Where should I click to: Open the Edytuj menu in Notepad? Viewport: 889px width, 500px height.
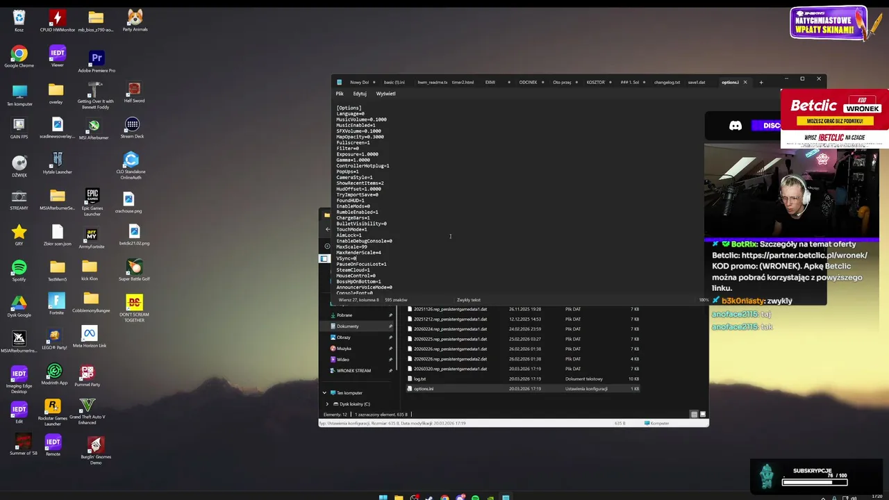tap(359, 94)
